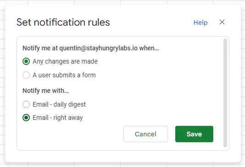Click the 'Notify me with...' heading
Viewport: 245px width, 167px height.
[45, 91]
